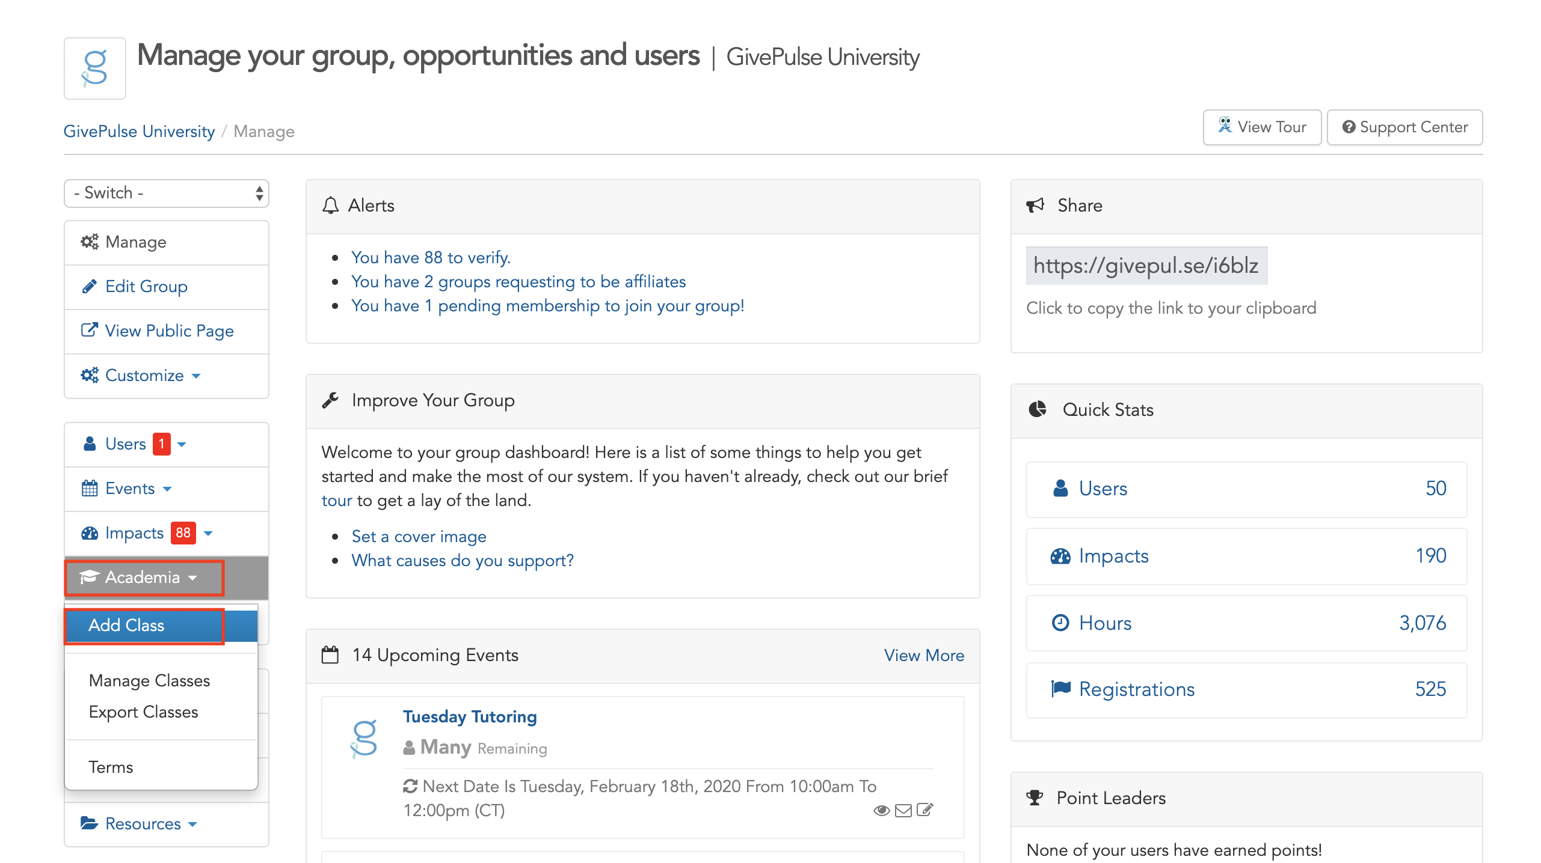Click the folder icon next to Resources

coord(90,823)
